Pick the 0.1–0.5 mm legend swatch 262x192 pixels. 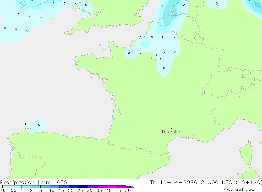[x=7, y=187]
